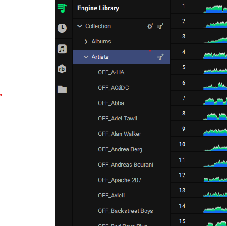Select track row number 4
This screenshot has height=226, width=227.
[184, 52]
